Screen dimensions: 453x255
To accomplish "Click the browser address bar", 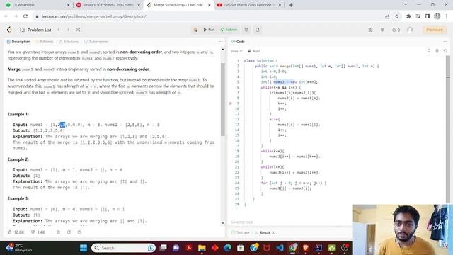I will point(208,16).
